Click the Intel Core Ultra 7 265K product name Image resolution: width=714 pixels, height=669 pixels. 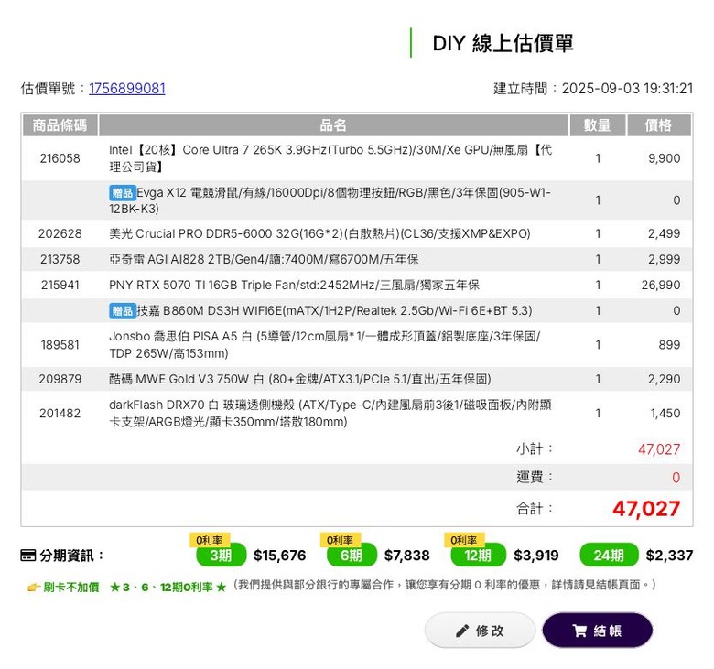(330, 158)
